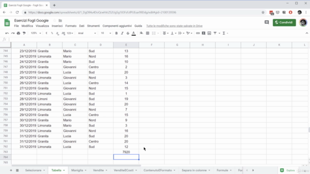This screenshot has width=310, height=174.
Task: Open the zoom level dropdown 125%
Action: click(36, 33)
